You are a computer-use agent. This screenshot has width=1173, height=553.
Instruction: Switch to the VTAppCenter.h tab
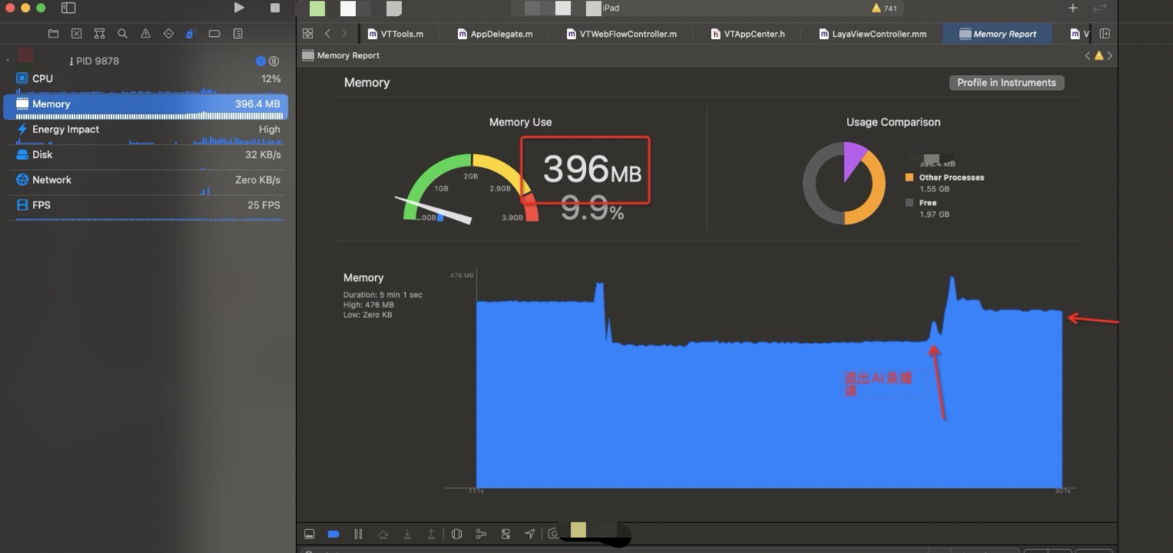click(x=747, y=34)
